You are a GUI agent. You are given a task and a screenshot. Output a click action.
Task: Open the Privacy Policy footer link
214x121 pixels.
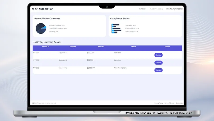pyautogui.click(x=159, y=103)
